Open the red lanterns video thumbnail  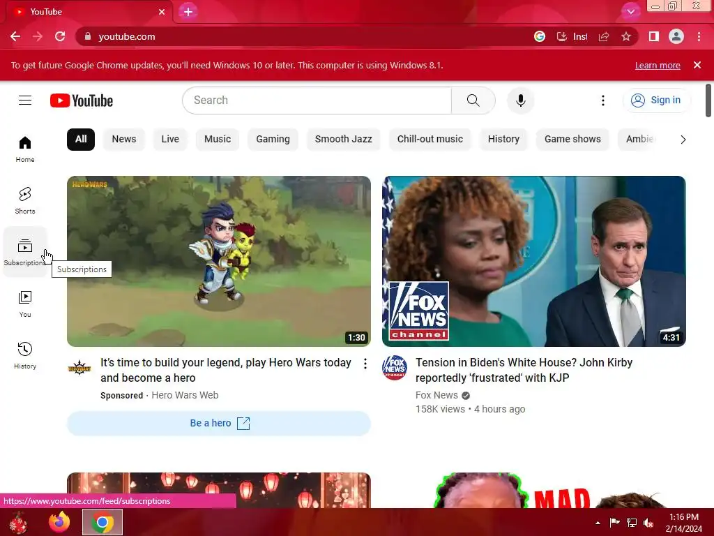pos(219,490)
